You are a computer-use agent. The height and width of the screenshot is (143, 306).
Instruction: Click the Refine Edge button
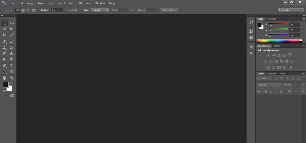click(x=170, y=10)
